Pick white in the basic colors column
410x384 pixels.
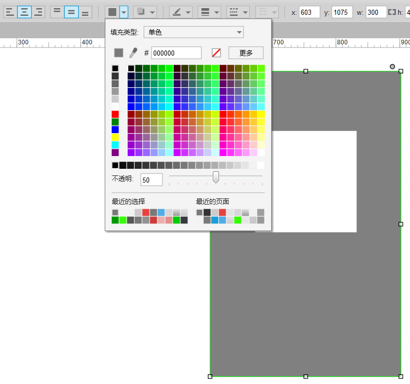(x=115, y=107)
